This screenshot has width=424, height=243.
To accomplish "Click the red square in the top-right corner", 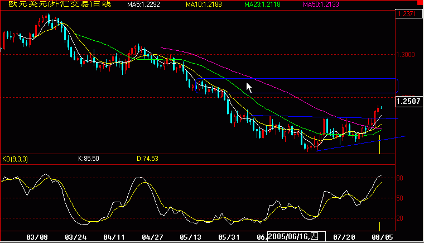I will (x=421, y=2).
